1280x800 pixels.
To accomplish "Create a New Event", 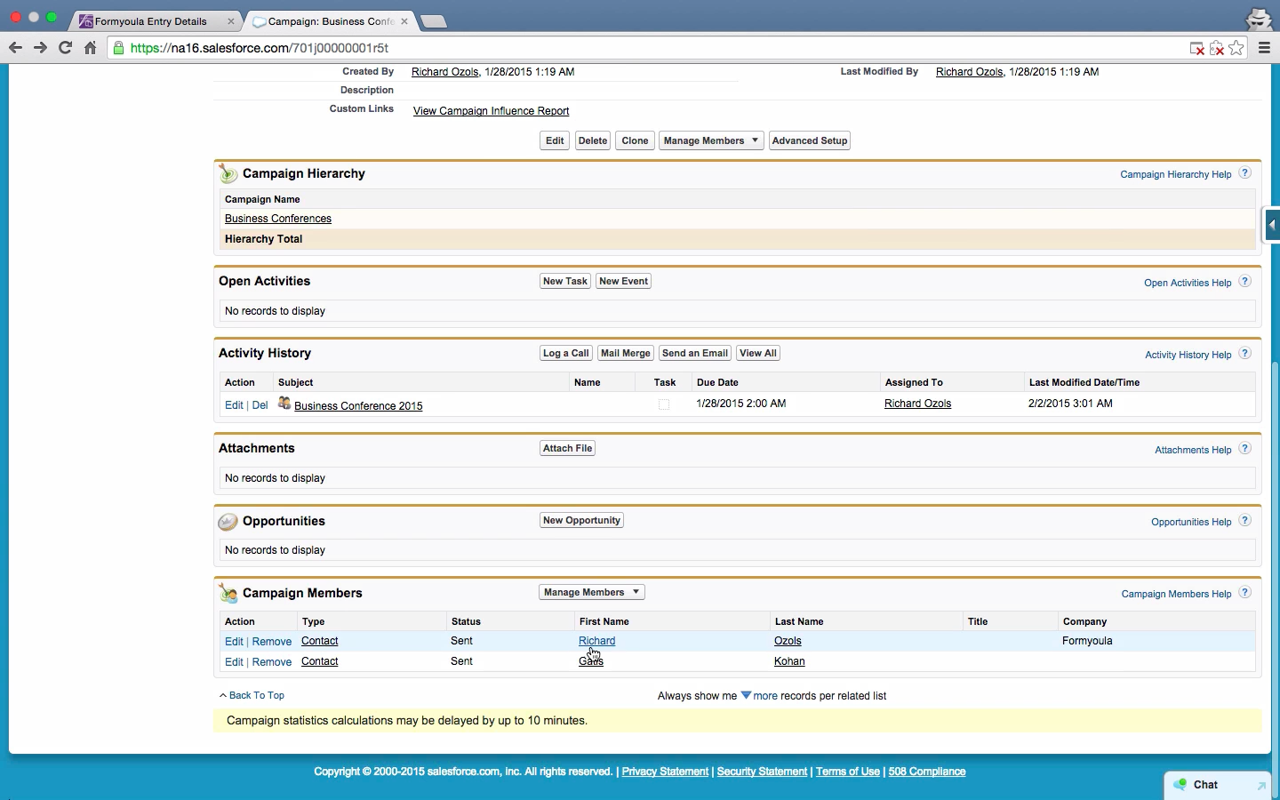I will pyautogui.click(x=624, y=281).
